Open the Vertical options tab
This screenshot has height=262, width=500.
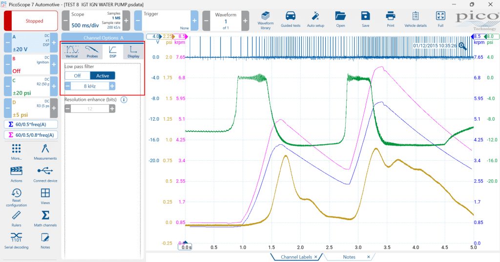pos(72,52)
